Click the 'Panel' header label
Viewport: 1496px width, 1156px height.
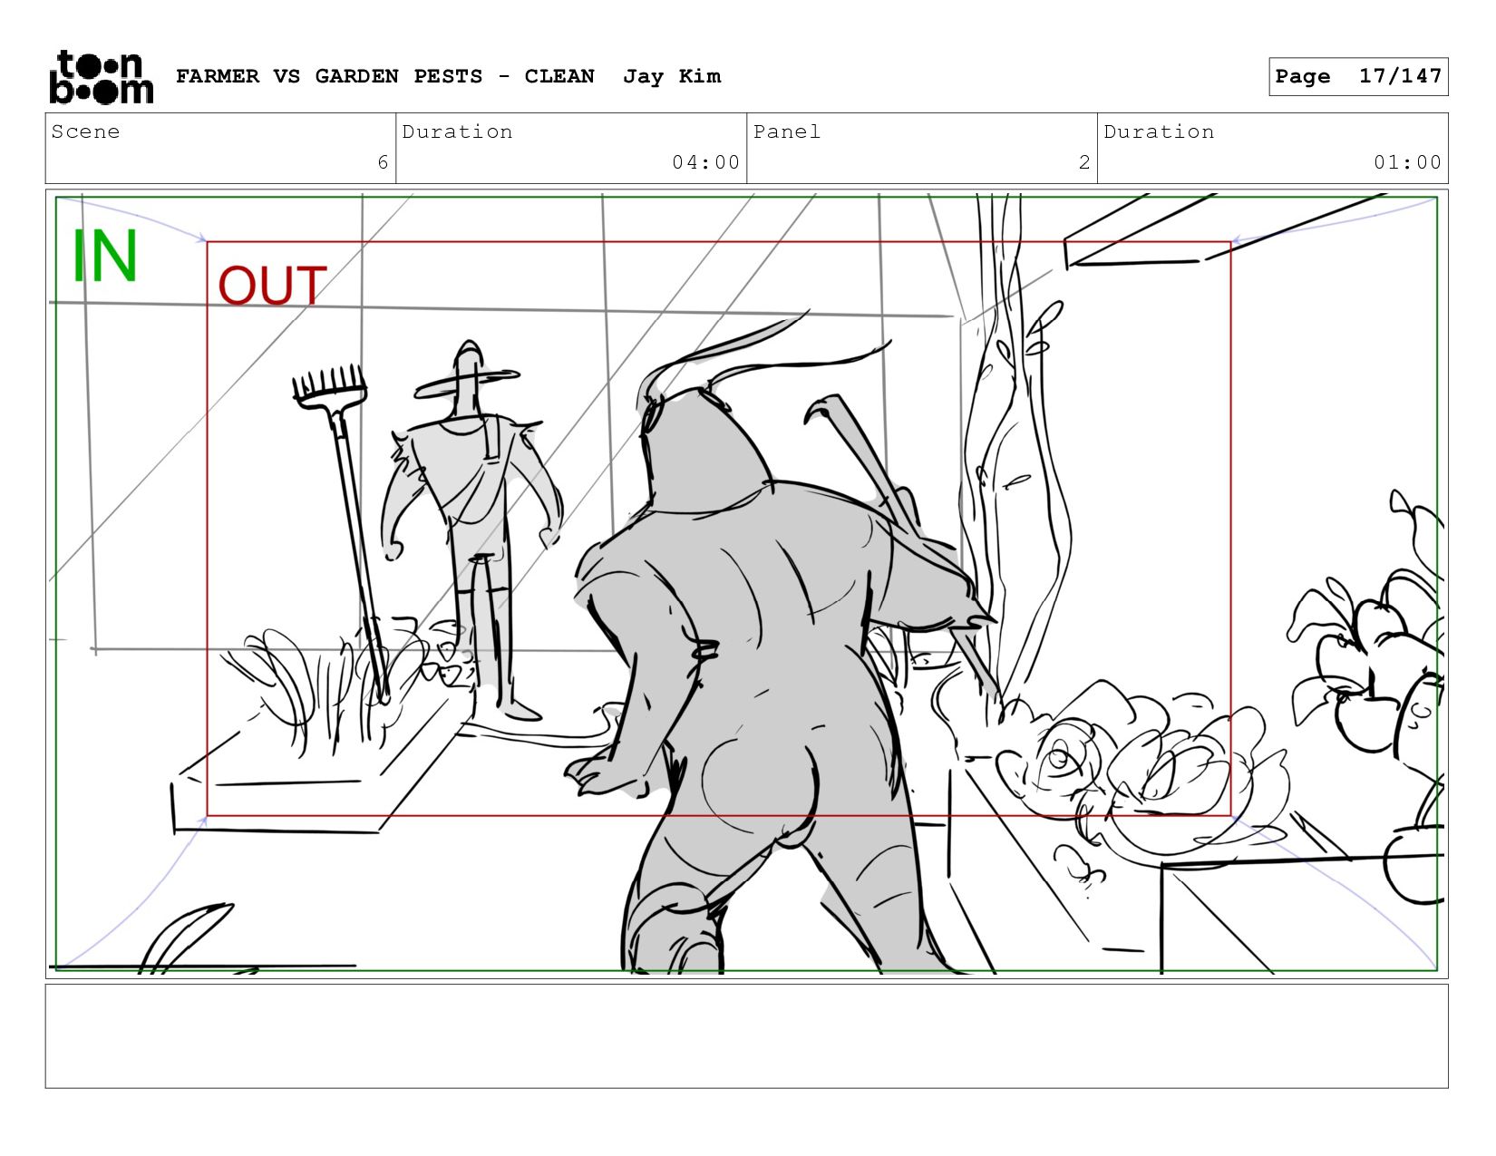pyautogui.click(x=786, y=131)
